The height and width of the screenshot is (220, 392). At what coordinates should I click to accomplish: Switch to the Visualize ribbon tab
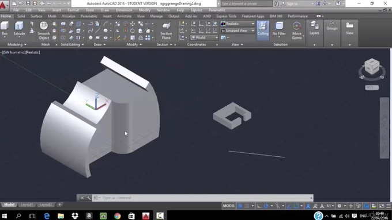(x=68, y=16)
